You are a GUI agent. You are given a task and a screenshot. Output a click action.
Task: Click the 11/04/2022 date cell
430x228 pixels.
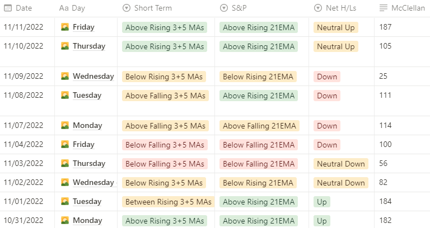[24, 145]
